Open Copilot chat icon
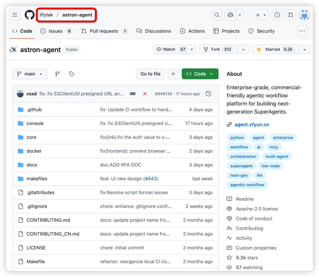This screenshot has width=319, height=277. pos(230,15)
